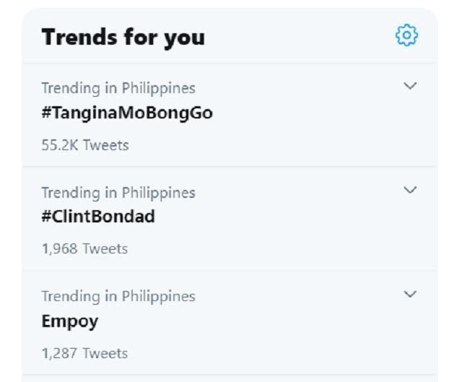The width and height of the screenshot is (462, 382).
Task: Click the 1,287 Tweets count
Action: point(84,353)
